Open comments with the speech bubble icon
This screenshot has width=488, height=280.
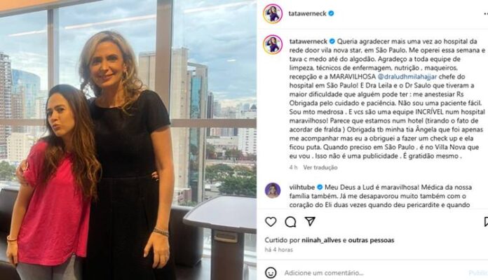click(290, 222)
